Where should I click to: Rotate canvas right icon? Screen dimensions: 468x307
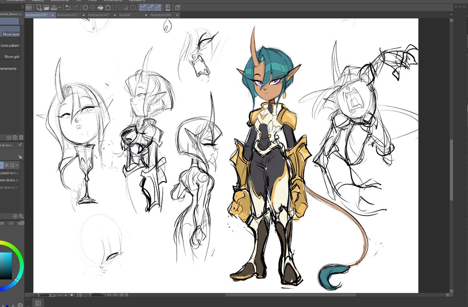(x=115, y=295)
